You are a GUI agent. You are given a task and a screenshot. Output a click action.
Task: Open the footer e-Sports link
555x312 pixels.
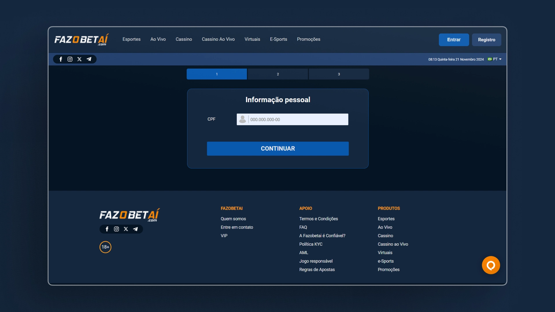coord(386,261)
